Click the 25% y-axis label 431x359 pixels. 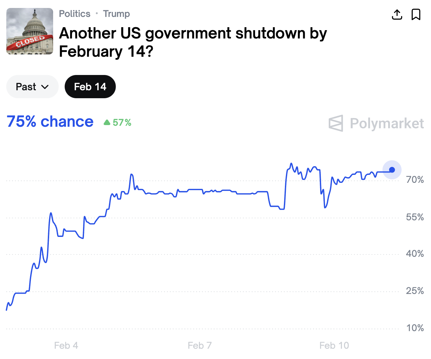[x=415, y=291]
